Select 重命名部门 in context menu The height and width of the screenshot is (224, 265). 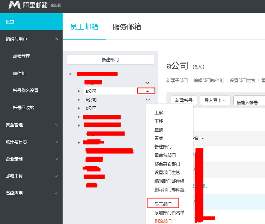click(x=165, y=155)
